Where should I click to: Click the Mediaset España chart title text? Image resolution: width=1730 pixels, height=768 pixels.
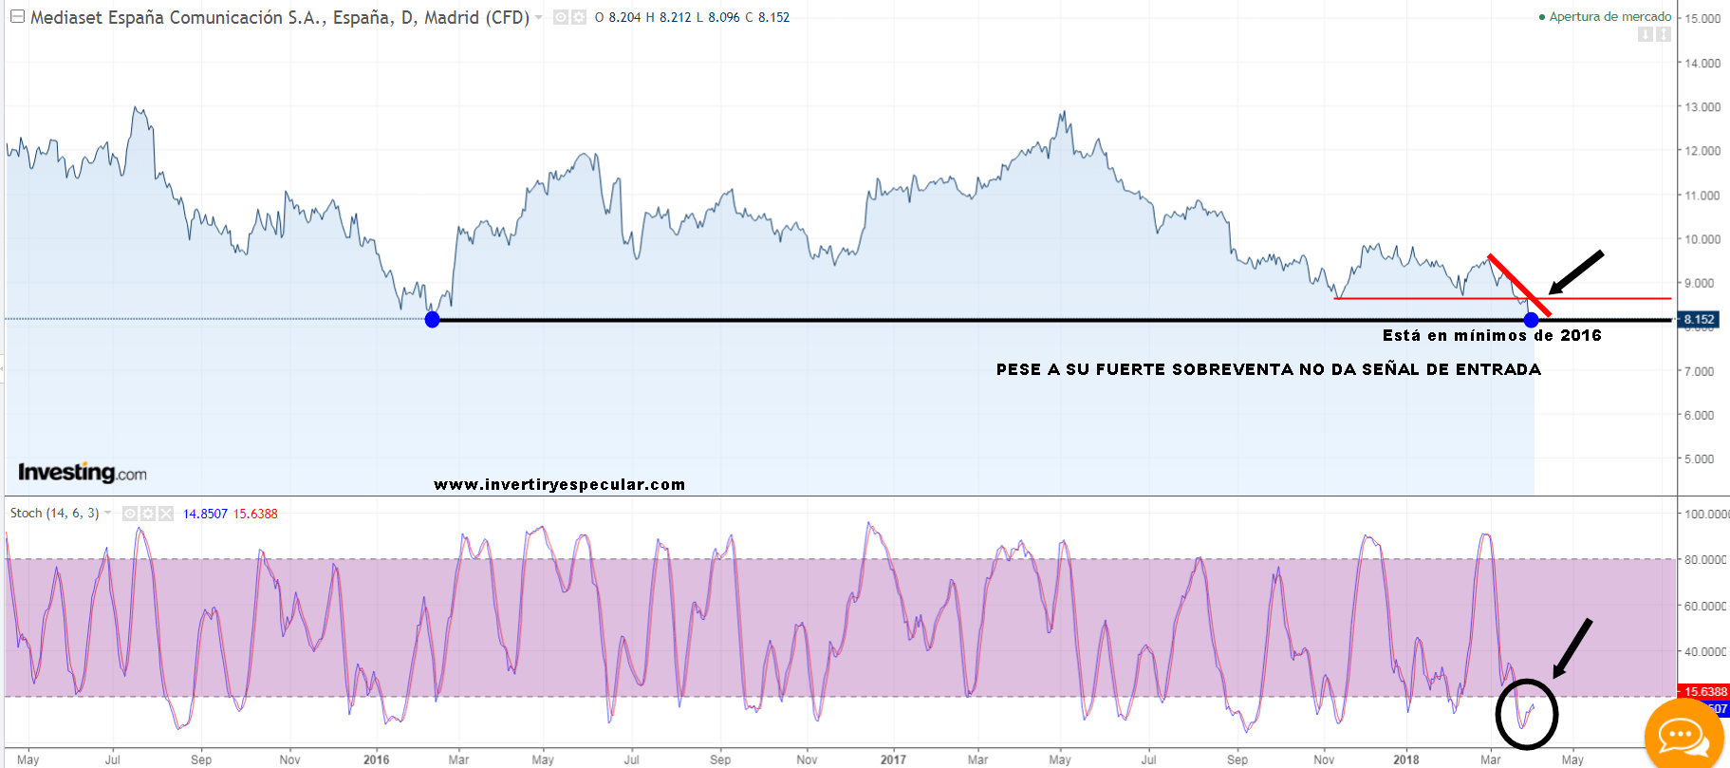coord(280,17)
